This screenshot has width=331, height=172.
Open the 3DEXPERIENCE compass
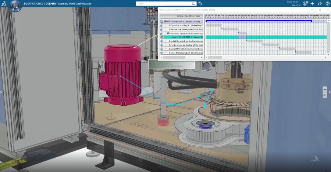[x=15, y=6]
